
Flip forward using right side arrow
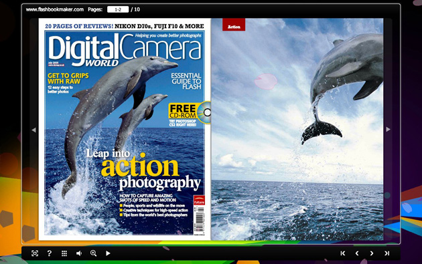click(388, 130)
